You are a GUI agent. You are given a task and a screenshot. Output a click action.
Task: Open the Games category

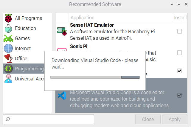point(27,38)
